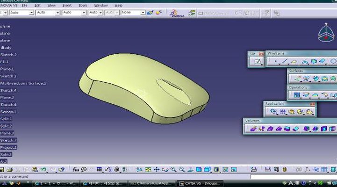Open the Tools menu
337x187 pixels.
(x=83, y=5)
